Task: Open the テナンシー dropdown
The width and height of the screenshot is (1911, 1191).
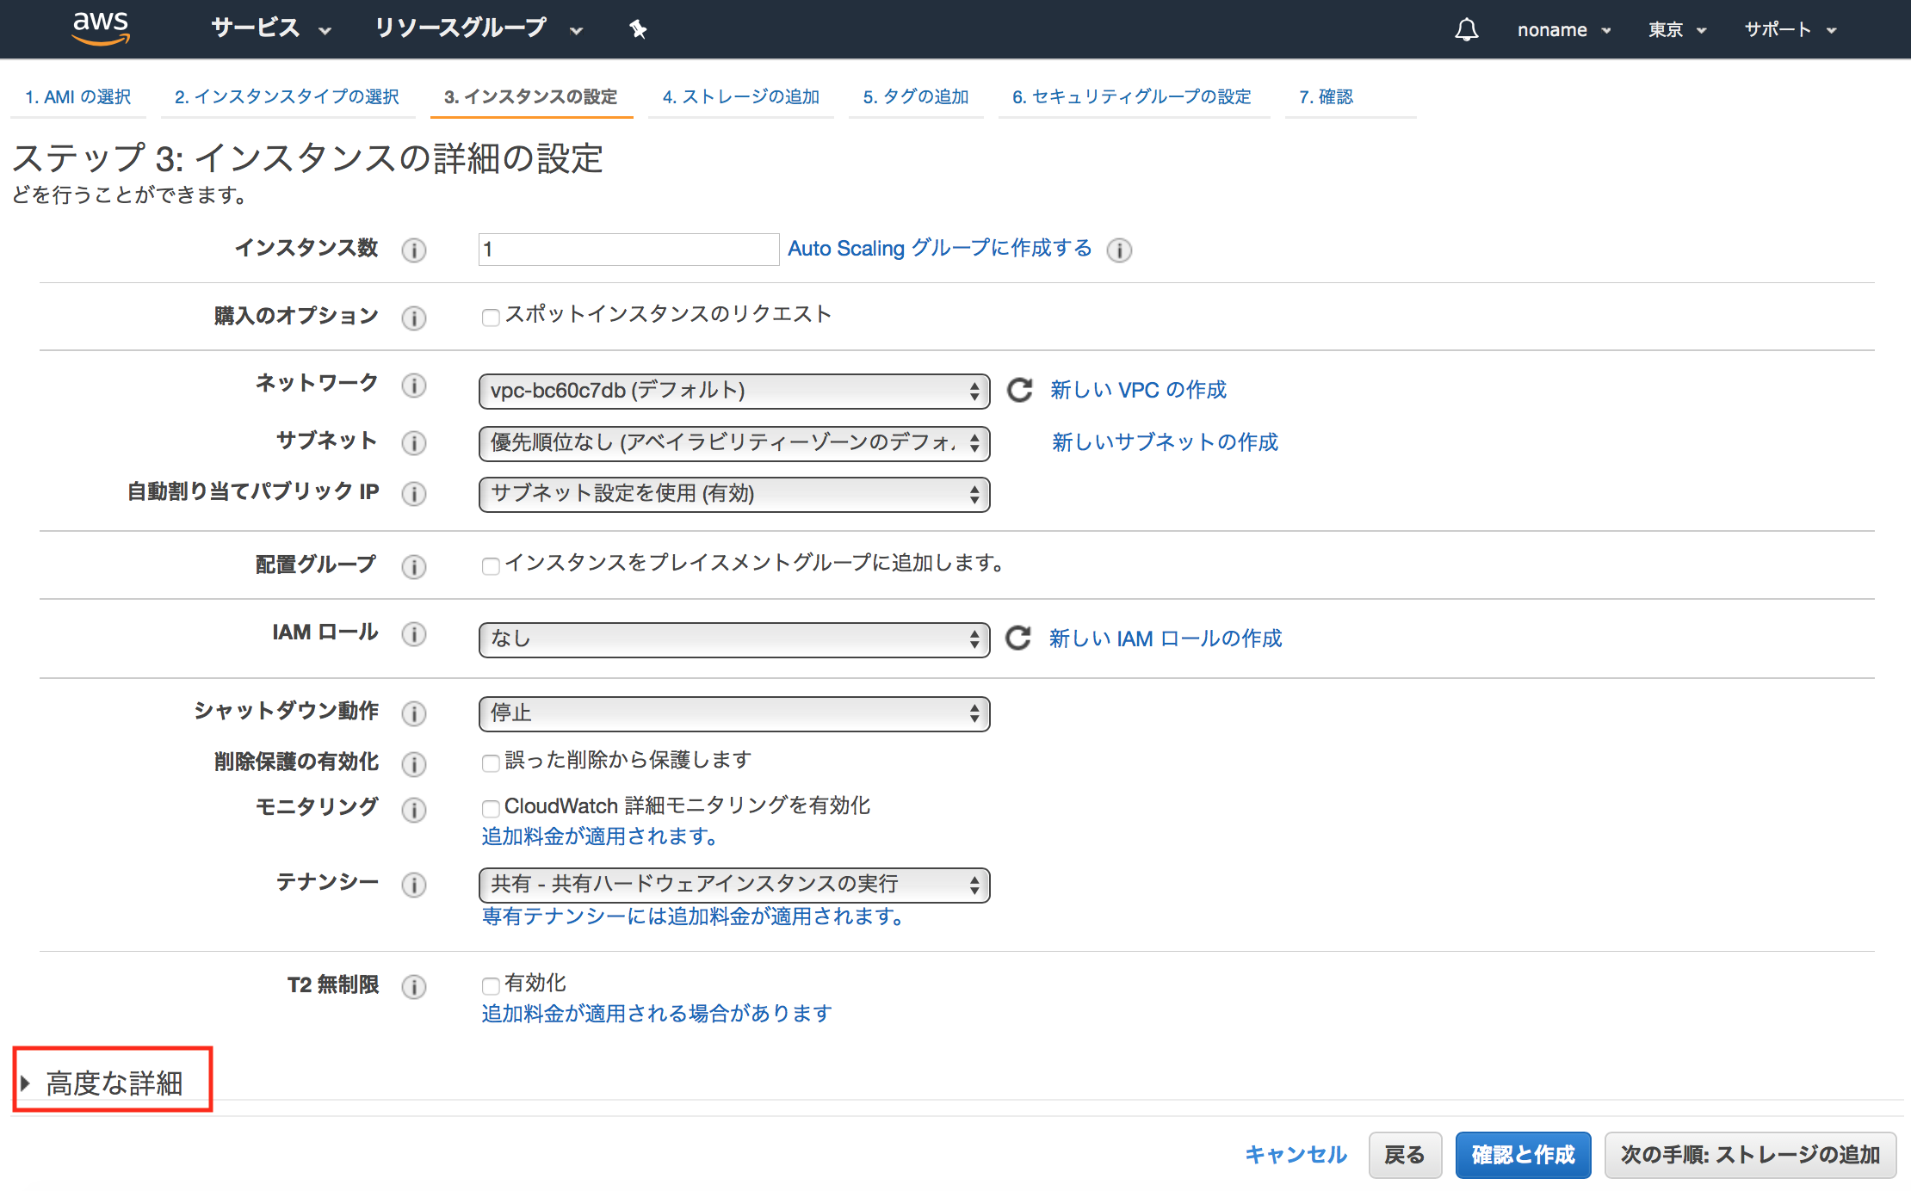Action: click(734, 885)
